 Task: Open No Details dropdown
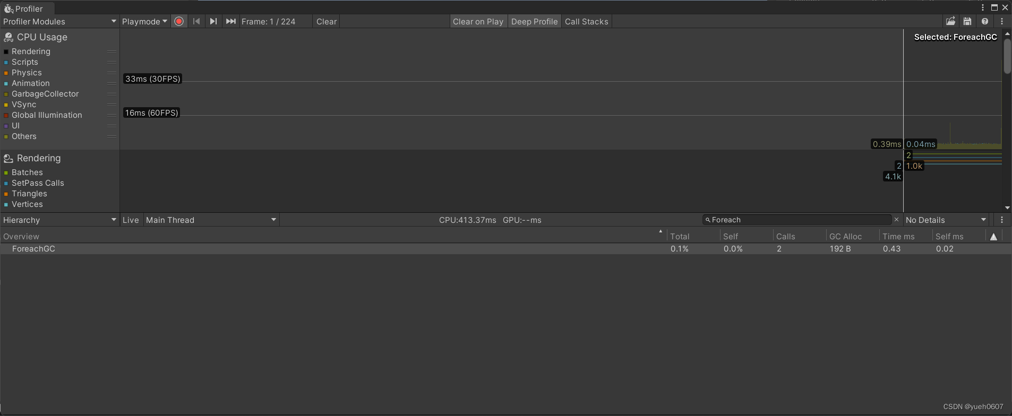[x=946, y=220]
